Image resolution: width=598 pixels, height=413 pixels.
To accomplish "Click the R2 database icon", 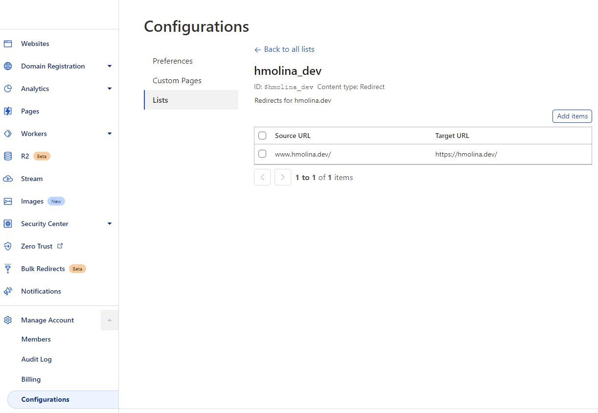I will tap(8, 156).
